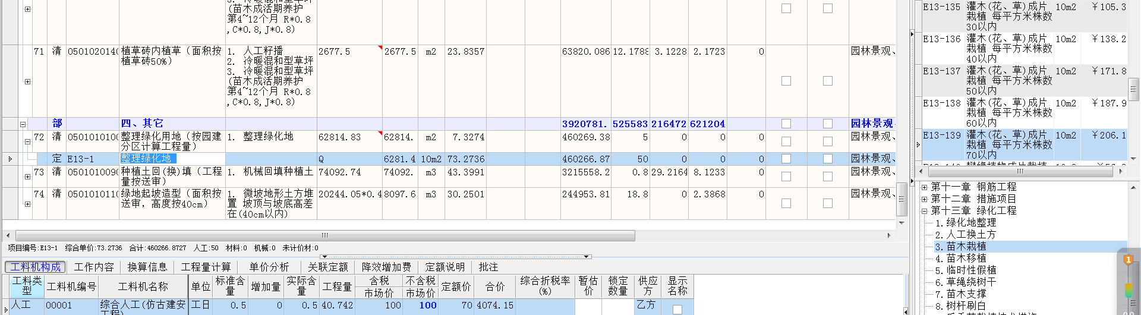Select 8.树杆刷白 tree node
Viewport: 1141px width, 315px height.
[x=961, y=306]
